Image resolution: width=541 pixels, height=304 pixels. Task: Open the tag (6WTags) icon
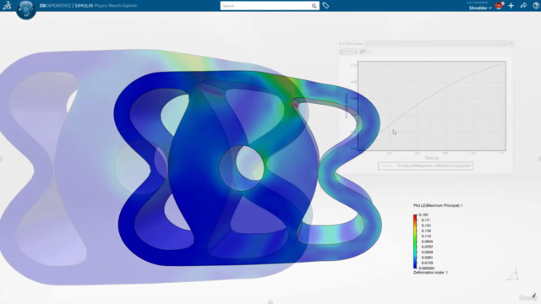tap(325, 6)
